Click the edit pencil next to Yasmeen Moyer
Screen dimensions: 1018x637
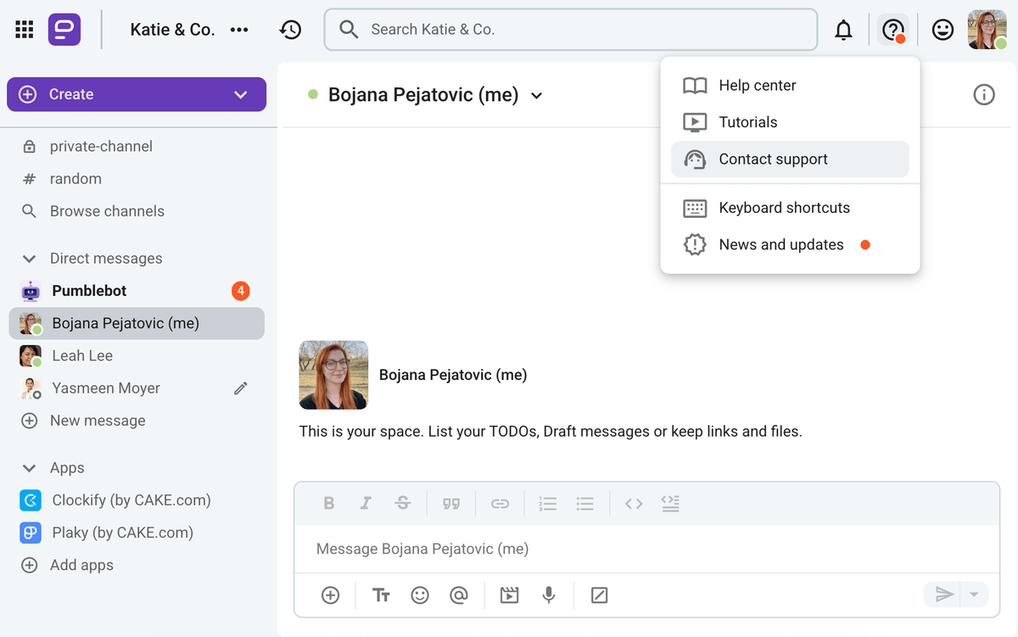[241, 388]
